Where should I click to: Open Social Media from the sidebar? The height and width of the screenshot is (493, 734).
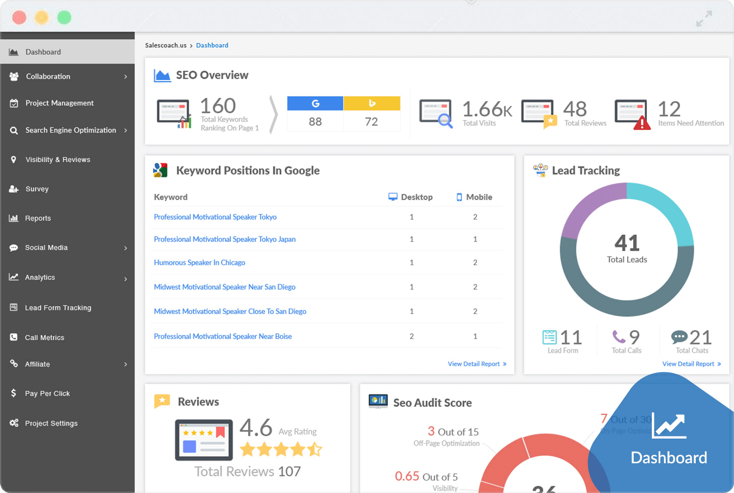46,248
